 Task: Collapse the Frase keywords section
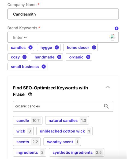108,87
